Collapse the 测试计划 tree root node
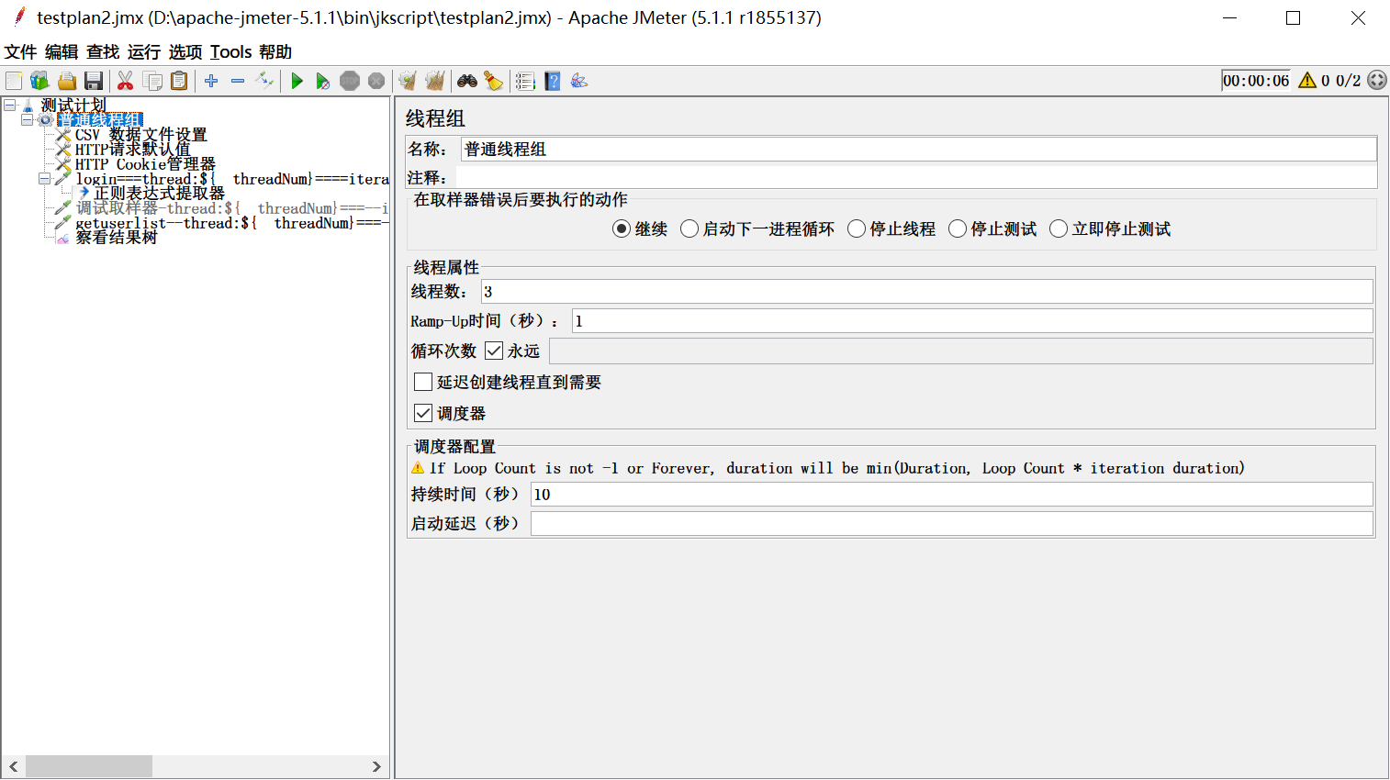 tap(10, 106)
